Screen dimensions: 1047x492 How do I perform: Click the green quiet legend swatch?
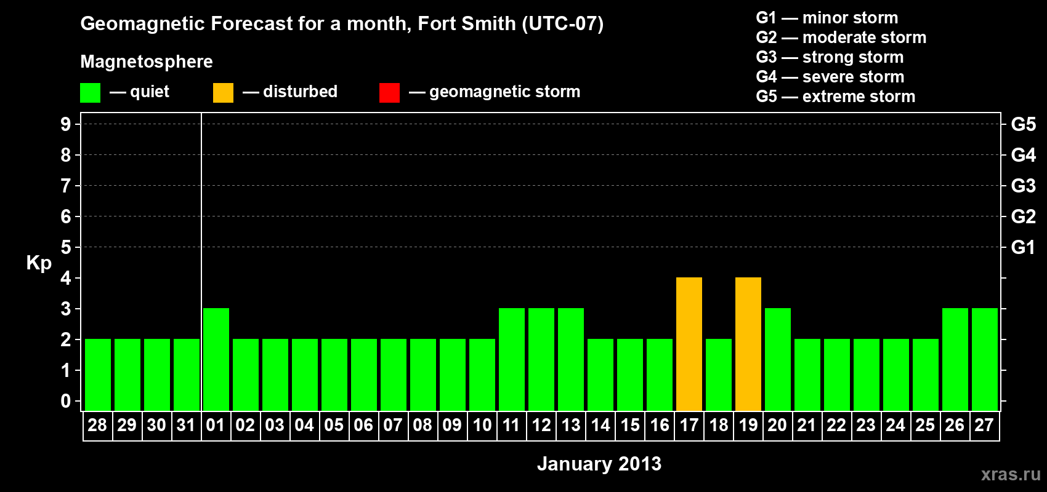coord(90,93)
